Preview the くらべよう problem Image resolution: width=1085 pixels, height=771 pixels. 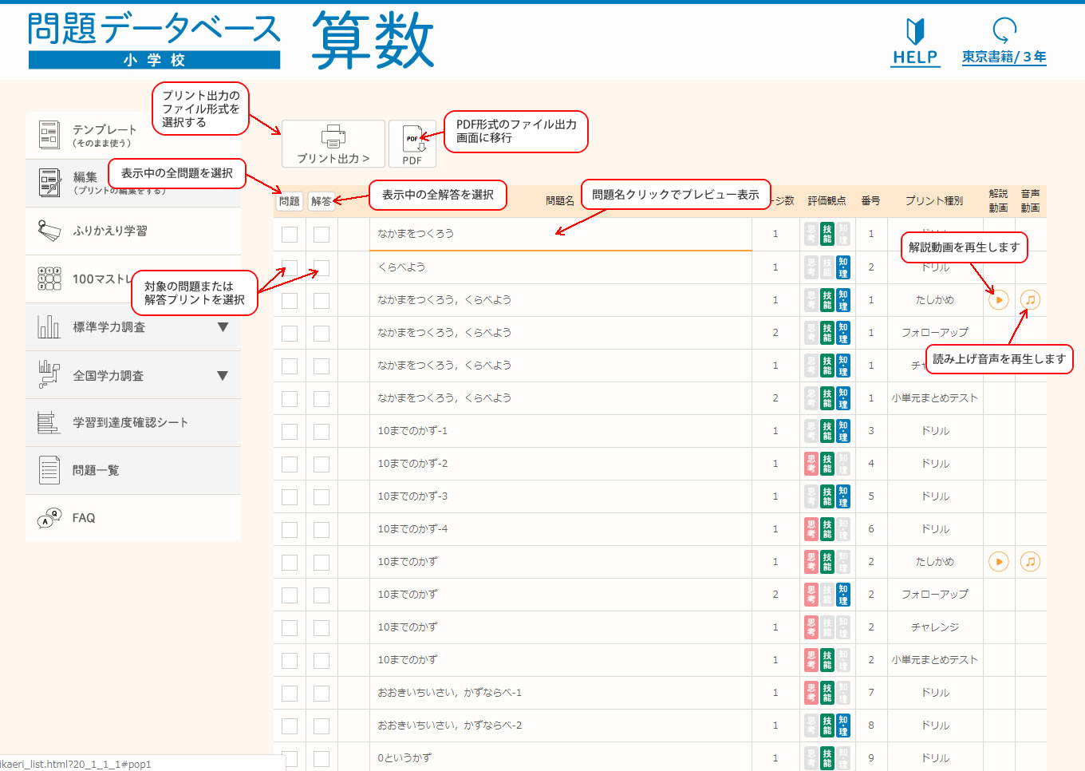click(x=401, y=267)
